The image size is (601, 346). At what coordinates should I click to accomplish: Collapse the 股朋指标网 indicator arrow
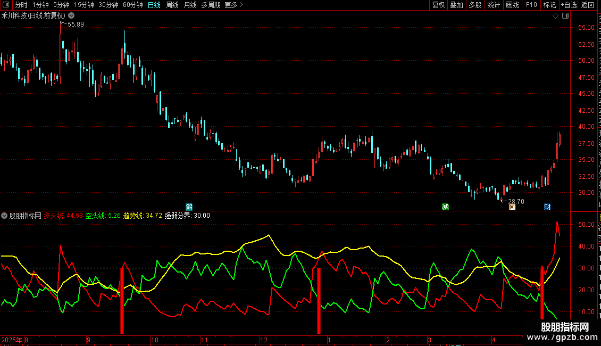click(4, 216)
